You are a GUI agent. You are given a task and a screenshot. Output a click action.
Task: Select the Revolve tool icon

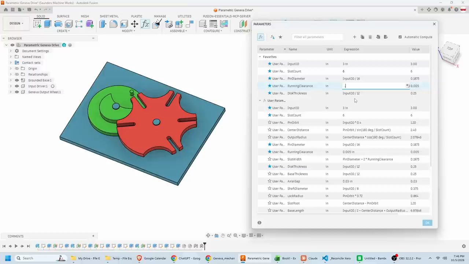pyautogui.click(x=58, y=24)
